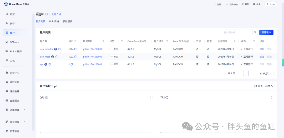284x138 pixels.
Task: Open language switcher 中文
Action: click(257, 4)
